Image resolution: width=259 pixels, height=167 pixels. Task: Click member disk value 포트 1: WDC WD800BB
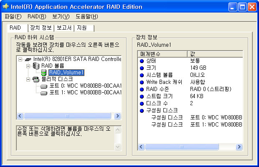(216, 124)
